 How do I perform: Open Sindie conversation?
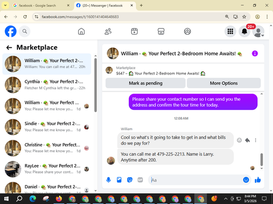pos(47,127)
